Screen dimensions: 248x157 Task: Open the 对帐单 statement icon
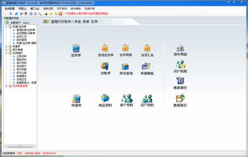(105, 69)
